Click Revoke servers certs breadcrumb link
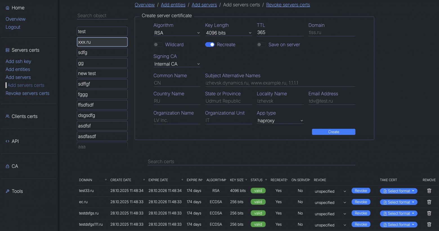 288,5
